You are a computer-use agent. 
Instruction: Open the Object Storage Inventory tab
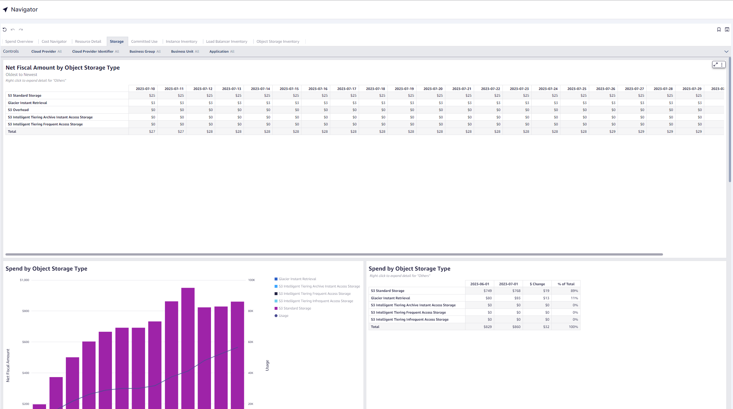278,41
